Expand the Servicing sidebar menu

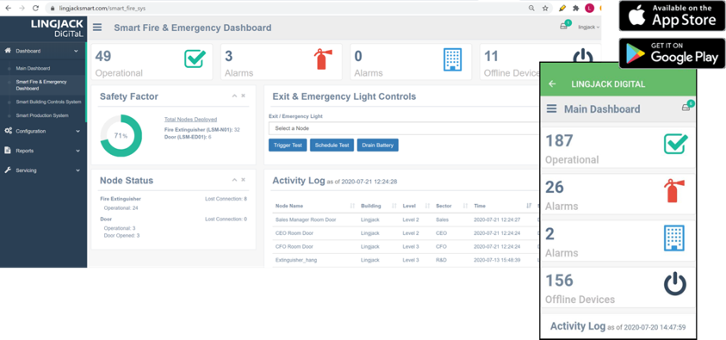pyautogui.click(x=43, y=170)
